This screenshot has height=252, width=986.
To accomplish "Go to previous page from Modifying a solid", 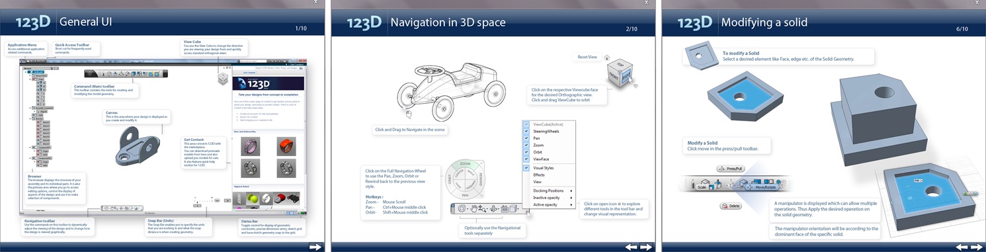I will coord(963,247).
